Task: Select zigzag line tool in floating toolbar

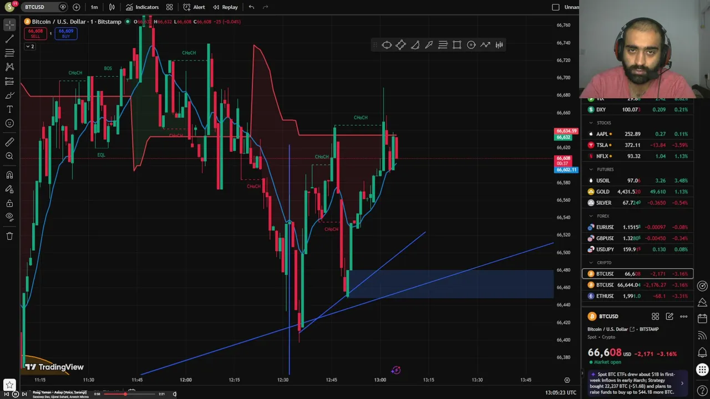Action: pos(485,45)
